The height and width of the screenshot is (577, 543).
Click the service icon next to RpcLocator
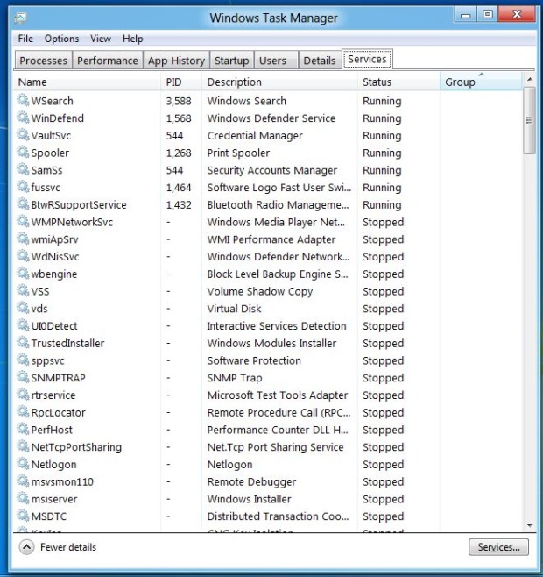[x=23, y=411]
